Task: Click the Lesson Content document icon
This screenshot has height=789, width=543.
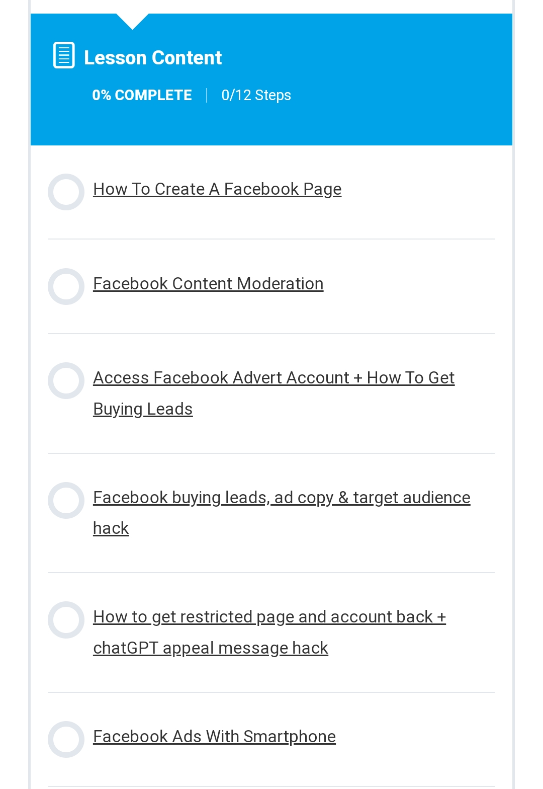Action: point(64,55)
